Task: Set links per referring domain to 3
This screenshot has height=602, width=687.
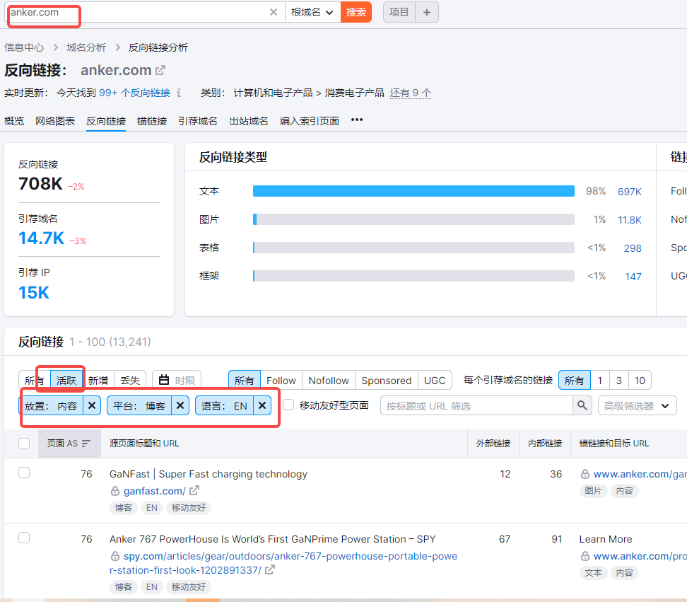Action: tap(618, 380)
